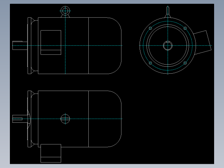
Task: Select the terminal box rectangle in side view
Action: point(51,42)
